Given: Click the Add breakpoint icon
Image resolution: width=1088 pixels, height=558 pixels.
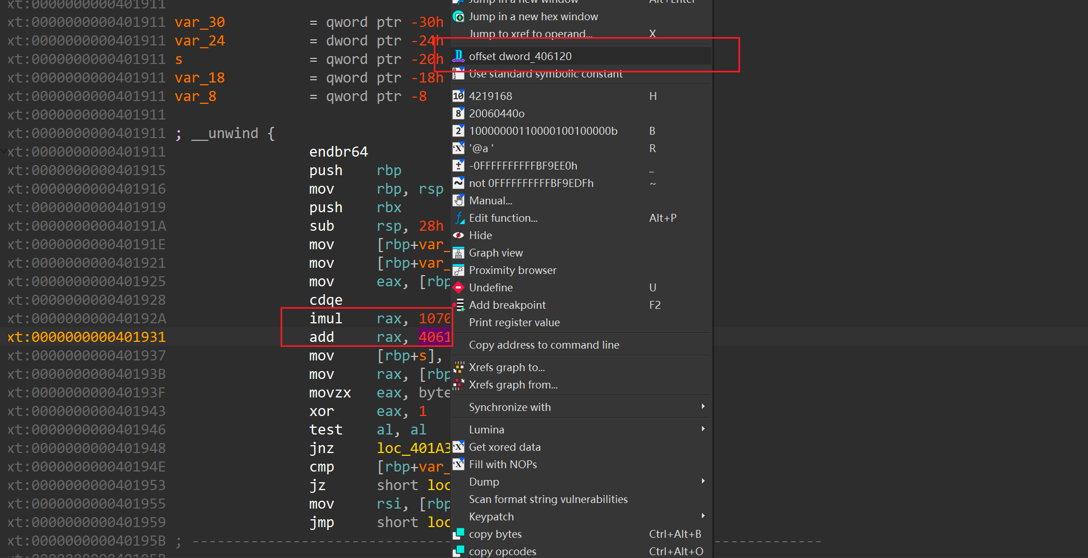Looking at the screenshot, I should (x=458, y=305).
